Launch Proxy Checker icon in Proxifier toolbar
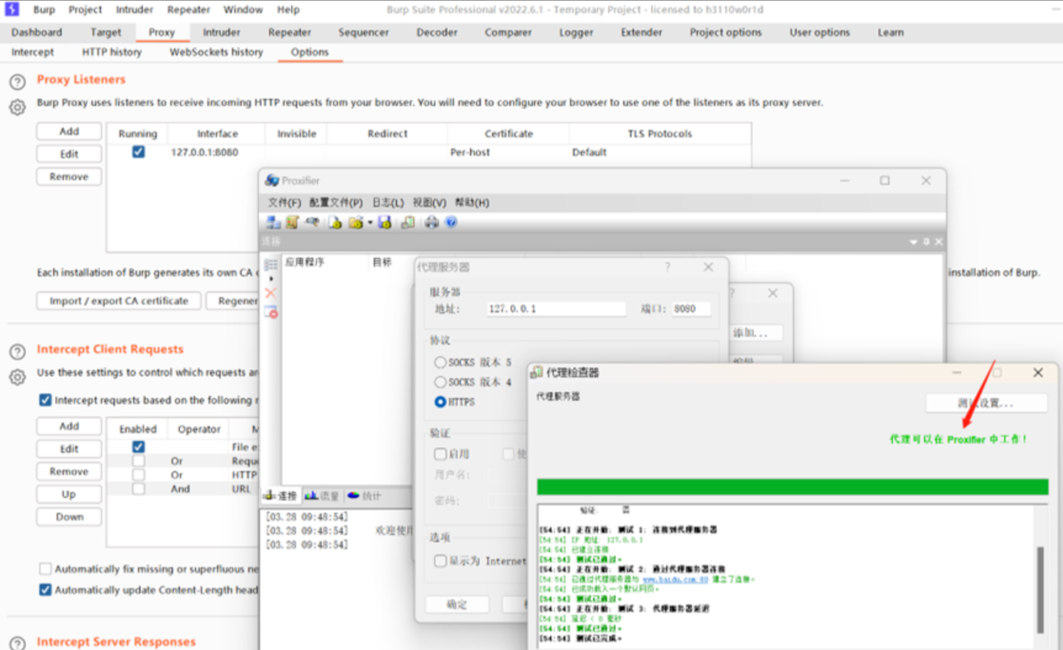Viewport: 1063px width, 650px height. click(408, 222)
